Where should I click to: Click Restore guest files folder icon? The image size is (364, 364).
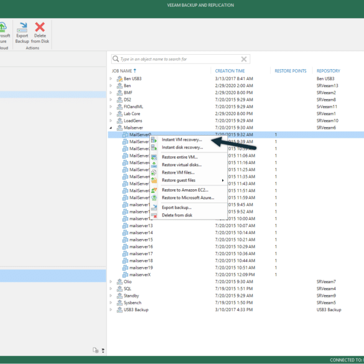(x=154, y=180)
